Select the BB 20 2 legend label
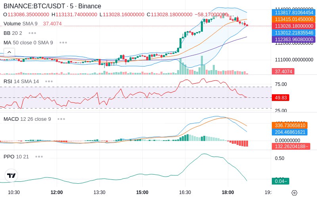Viewport: 317px width, 198px height. point(13,33)
